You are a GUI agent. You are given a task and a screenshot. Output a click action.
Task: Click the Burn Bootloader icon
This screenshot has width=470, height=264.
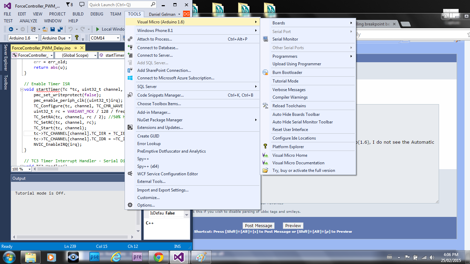(265, 73)
